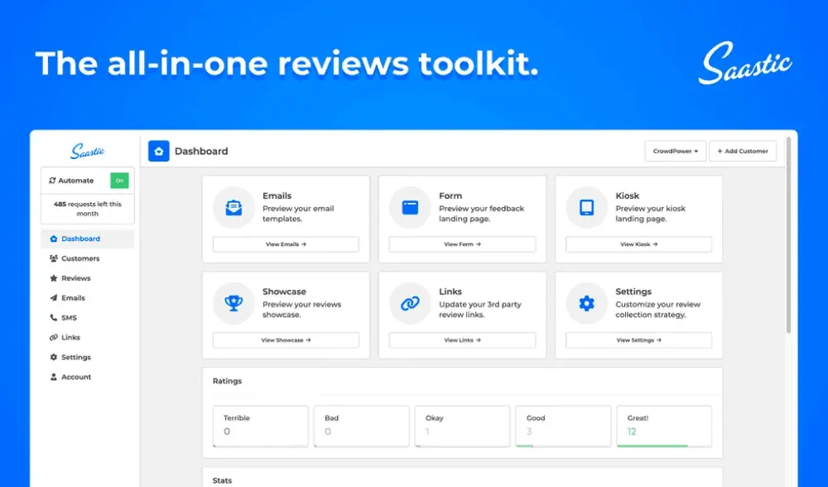Go to Reviews in the sidebar
The height and width of the screenshot is (487, 828).
75,278
